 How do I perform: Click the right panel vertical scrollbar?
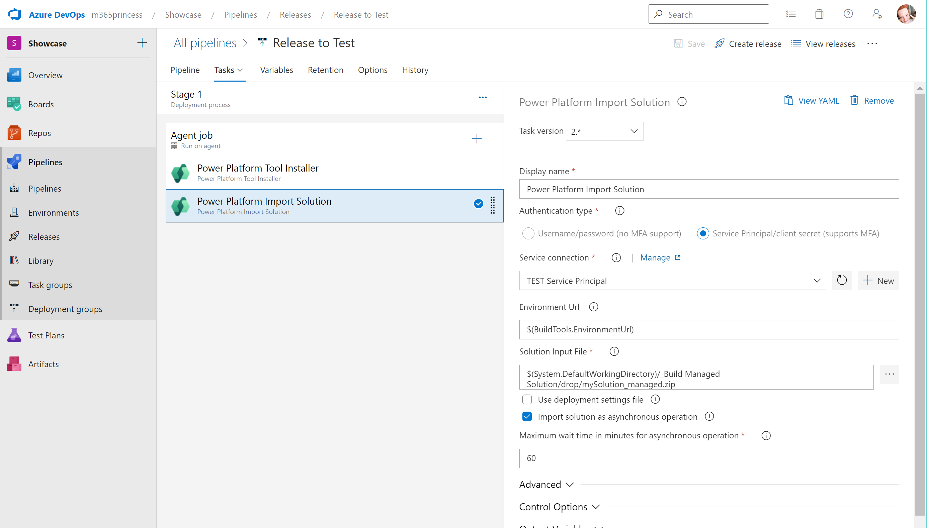click(x=919, y=305)
